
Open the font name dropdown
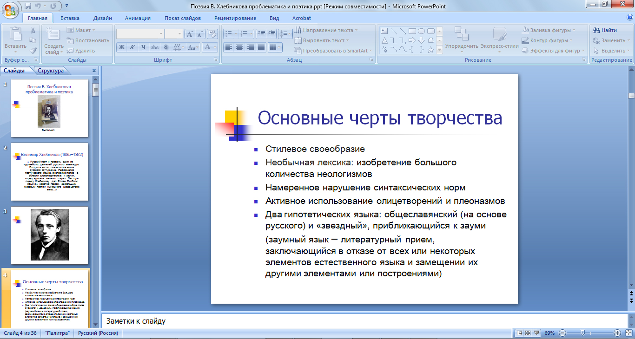point(161,34)
